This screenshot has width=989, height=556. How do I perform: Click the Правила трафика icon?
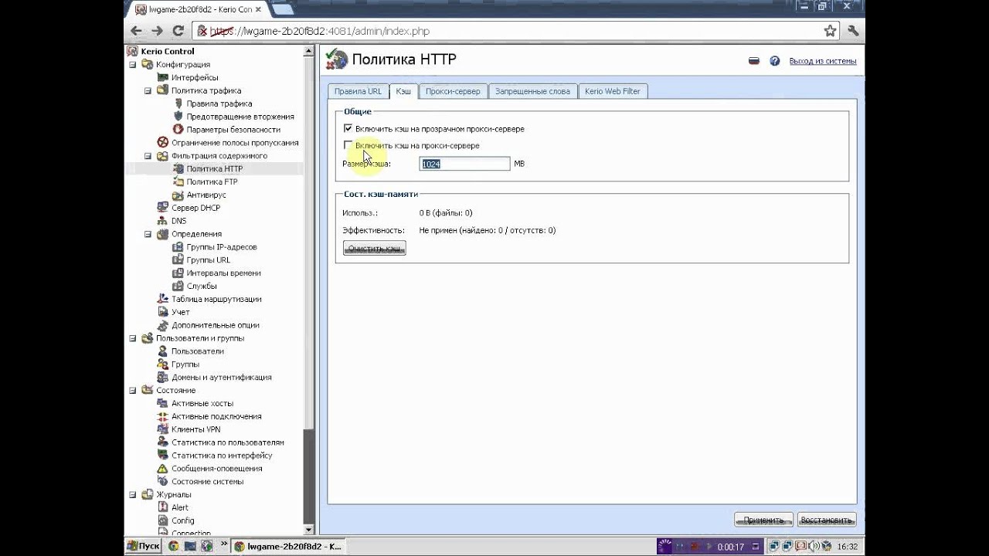(x=178, y=103)
